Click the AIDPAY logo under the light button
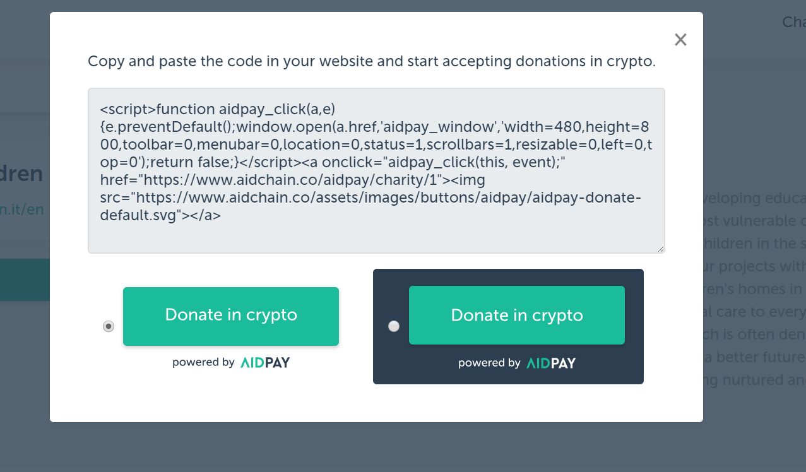The height and width of the screenshot is (472, 806). [x=265, y=363]
